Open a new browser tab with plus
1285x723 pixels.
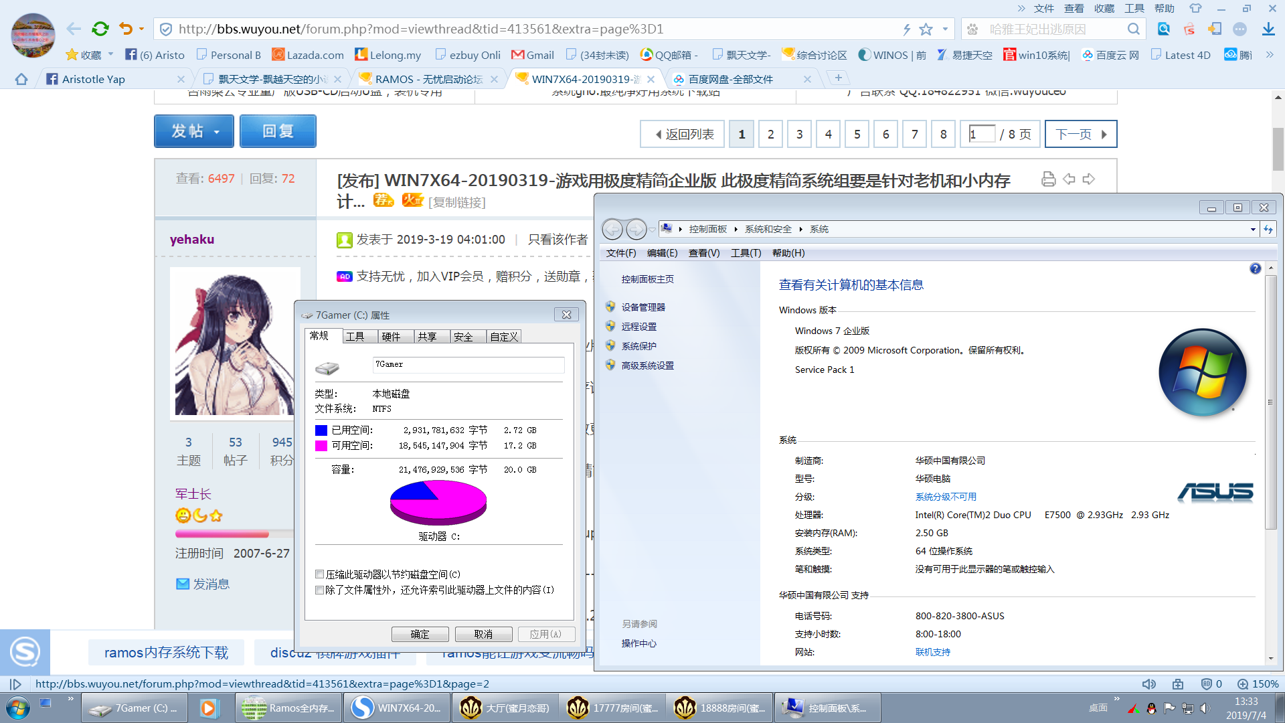(x=838, y=78)
